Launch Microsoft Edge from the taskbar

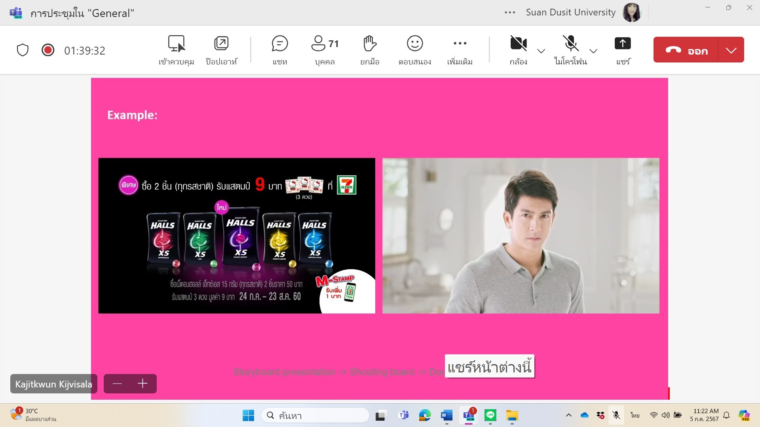click(x=425, y=416)
